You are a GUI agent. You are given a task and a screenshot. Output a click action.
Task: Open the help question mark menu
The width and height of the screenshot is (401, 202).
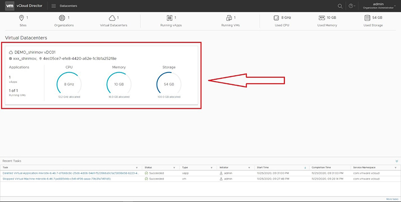pyautogui.click(x=352, y=6)
